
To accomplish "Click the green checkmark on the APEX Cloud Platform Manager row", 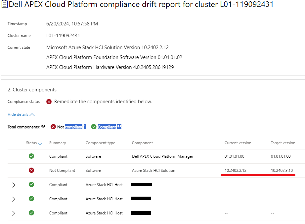I will 31,156.
